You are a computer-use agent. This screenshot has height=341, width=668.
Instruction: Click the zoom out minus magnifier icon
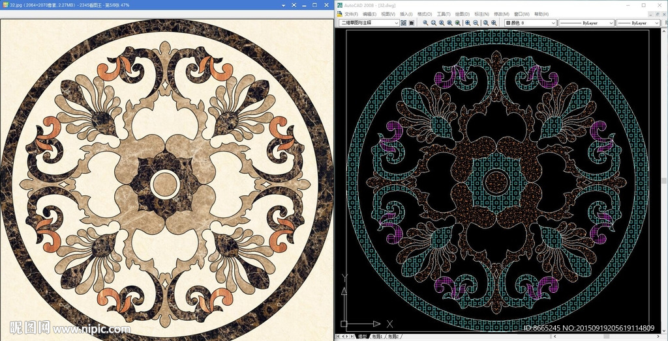click(476, 23)
